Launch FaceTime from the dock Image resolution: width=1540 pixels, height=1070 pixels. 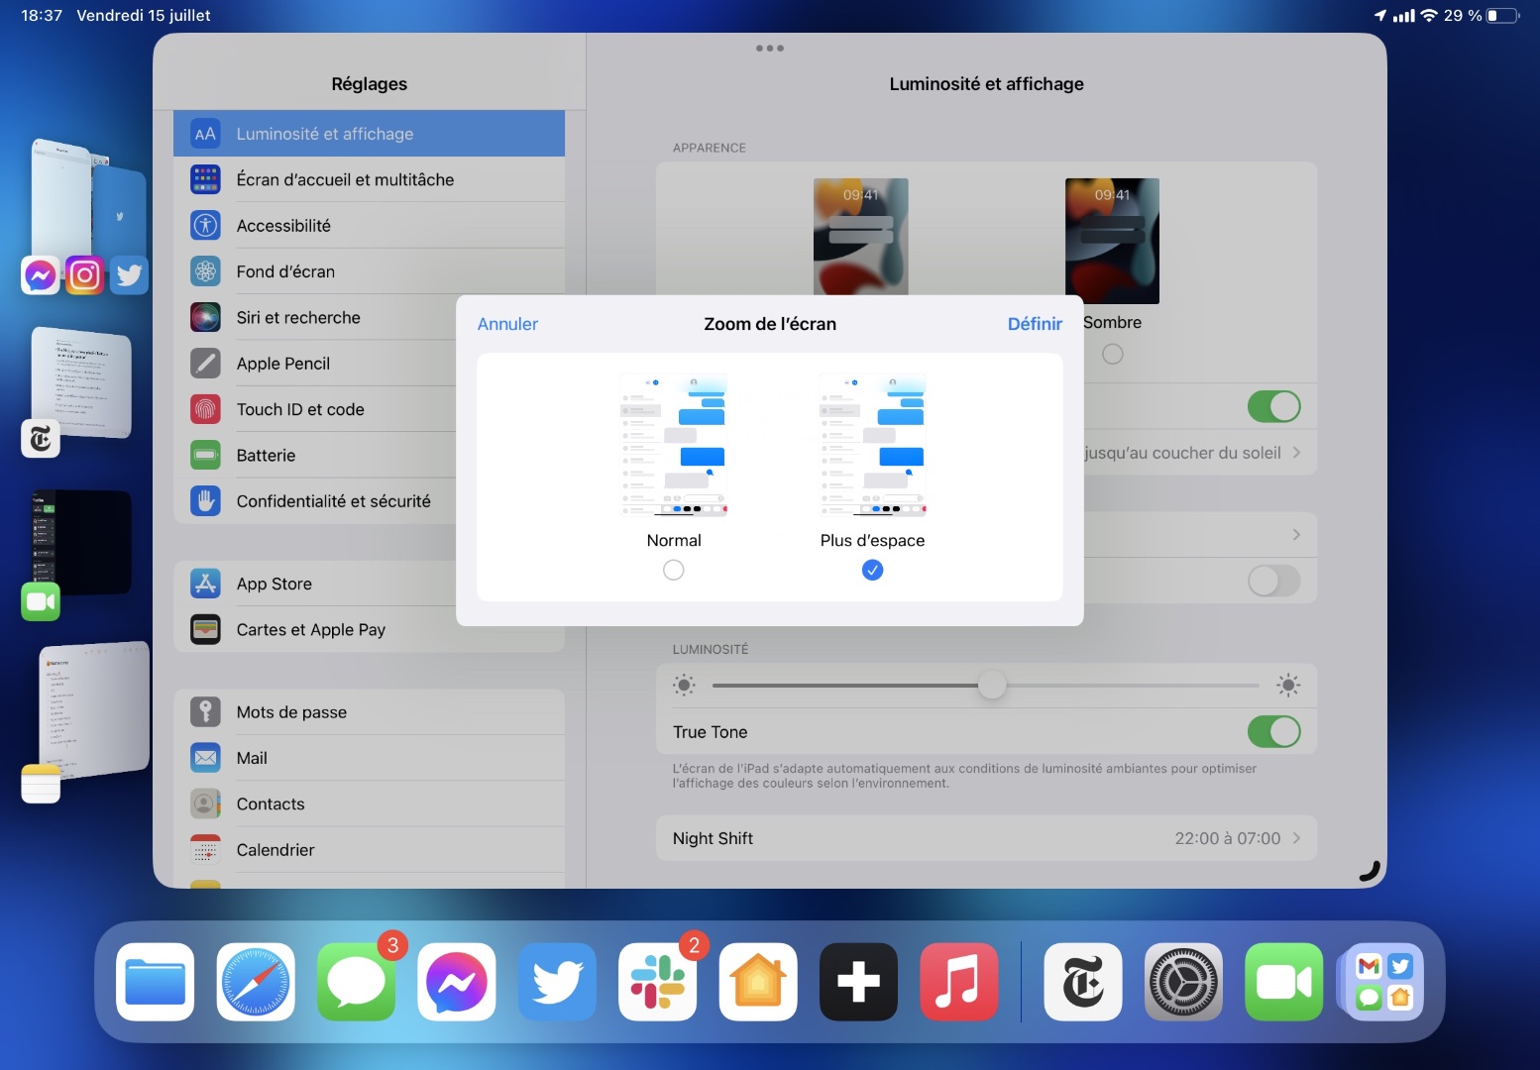pos(1284,982)
